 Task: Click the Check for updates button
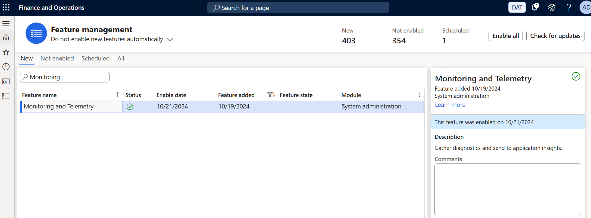(555, 36)
